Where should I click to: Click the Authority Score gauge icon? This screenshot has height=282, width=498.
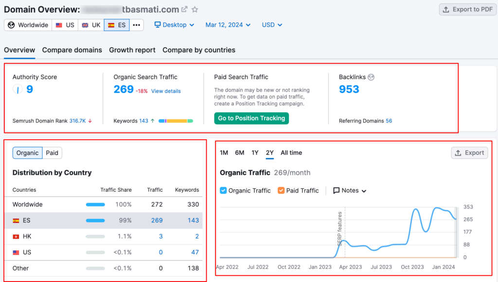(x=18, y=89)
